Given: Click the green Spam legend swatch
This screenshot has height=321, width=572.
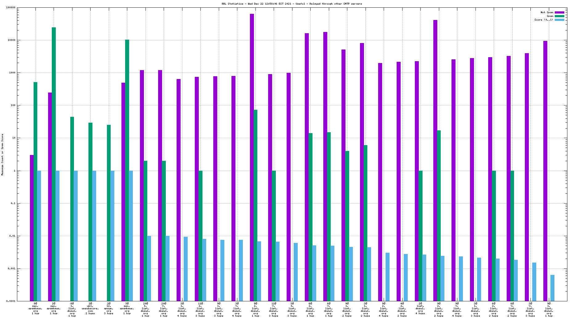Looking at the screenshot, I should (x=559, y=16).
